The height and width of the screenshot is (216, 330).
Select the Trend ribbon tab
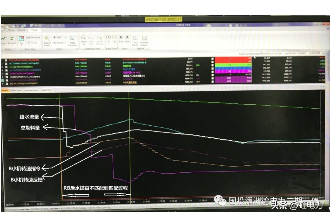(x=34, y=30)
